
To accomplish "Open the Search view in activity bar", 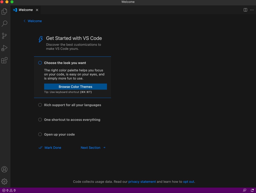I will click(4, 24).
